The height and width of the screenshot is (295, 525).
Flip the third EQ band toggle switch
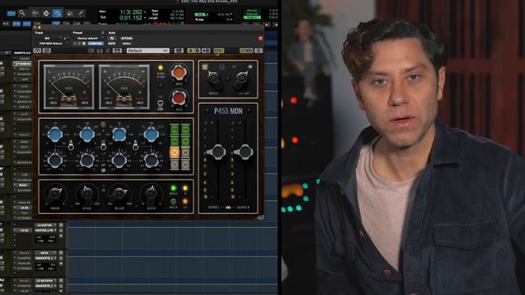point(135,146)
